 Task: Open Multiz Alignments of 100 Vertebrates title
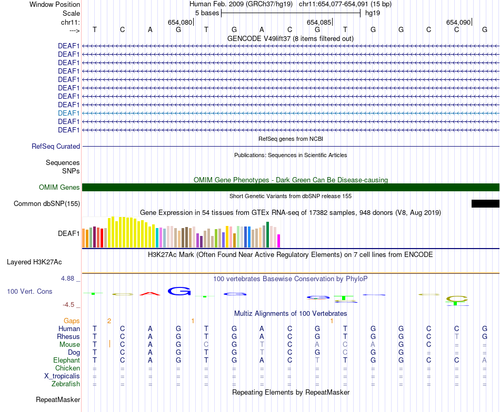pyautogui.click(x=291, y=313)
